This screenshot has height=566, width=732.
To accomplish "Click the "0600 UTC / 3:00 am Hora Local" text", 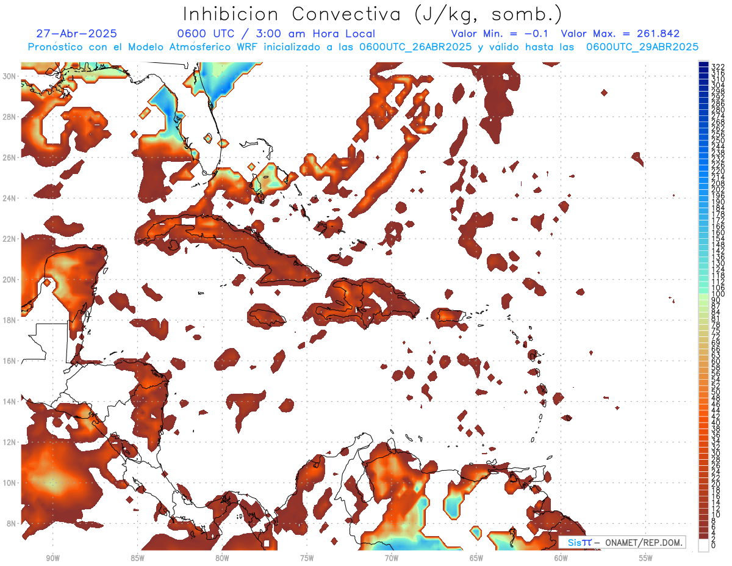I will pos(276,34).
